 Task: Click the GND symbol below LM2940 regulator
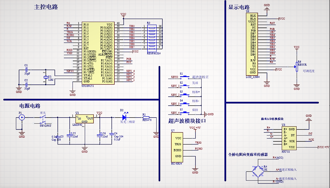point(84,150)
